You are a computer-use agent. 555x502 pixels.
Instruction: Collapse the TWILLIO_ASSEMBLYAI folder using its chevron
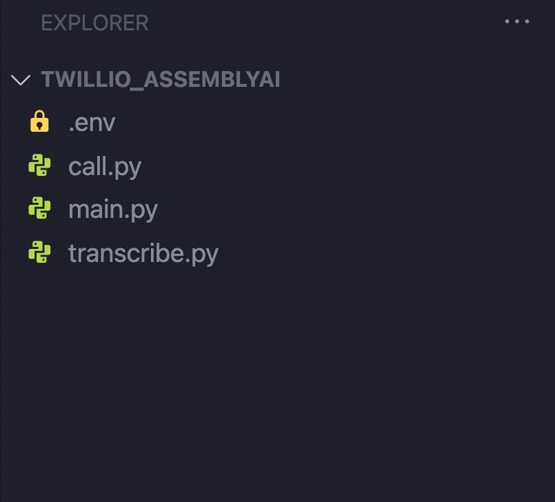[21, 80]
